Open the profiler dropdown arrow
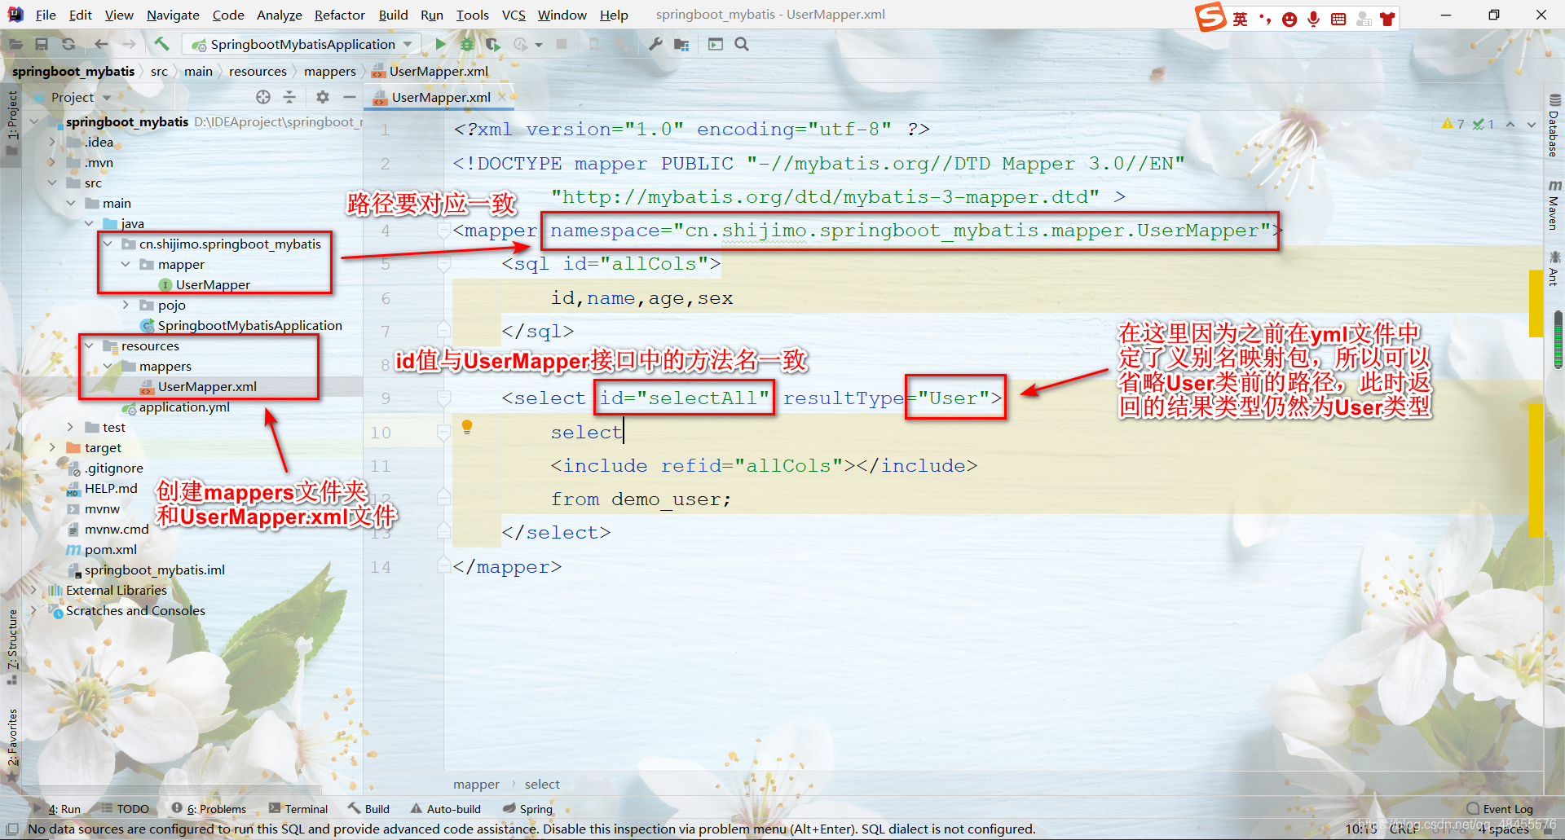This screenshot has width=1565, height=840. pos(539,45)
